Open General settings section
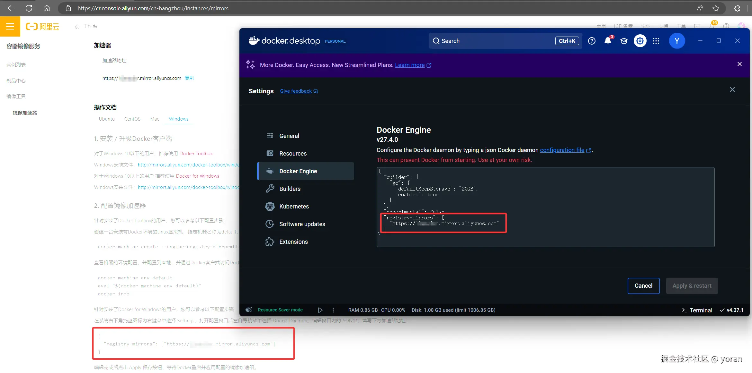The image size is (752, 373). click(306, 136)
